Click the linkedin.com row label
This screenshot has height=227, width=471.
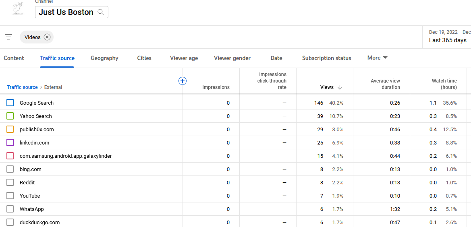pos(35,143)
